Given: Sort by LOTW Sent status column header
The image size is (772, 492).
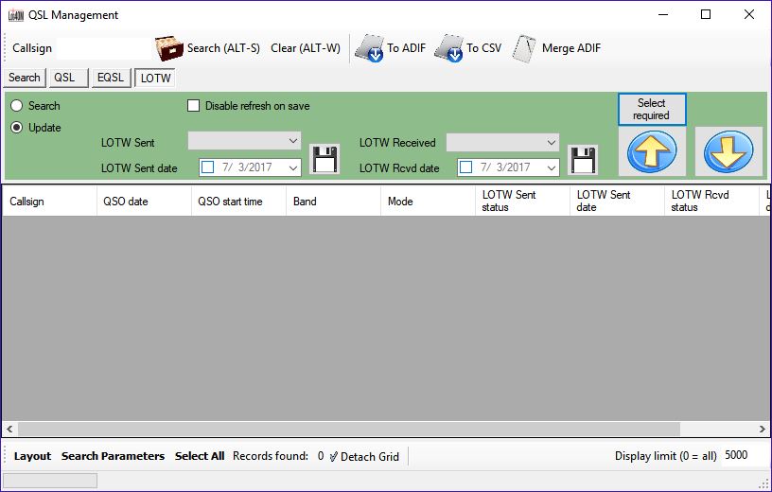Looking at the screenshot, I should click(522, 202).
